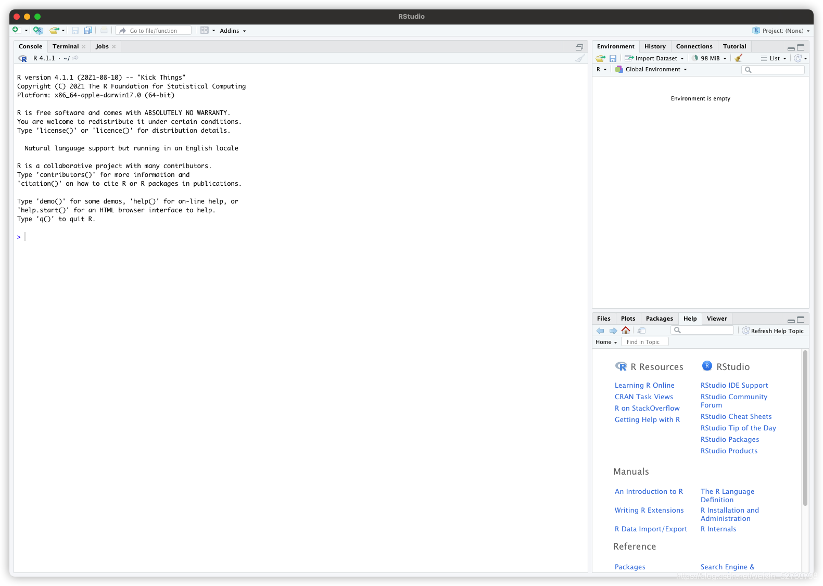The width and height of the screenshot is (823, 586).
Task: Switch to the Connections tab
Action: [694, 46]
